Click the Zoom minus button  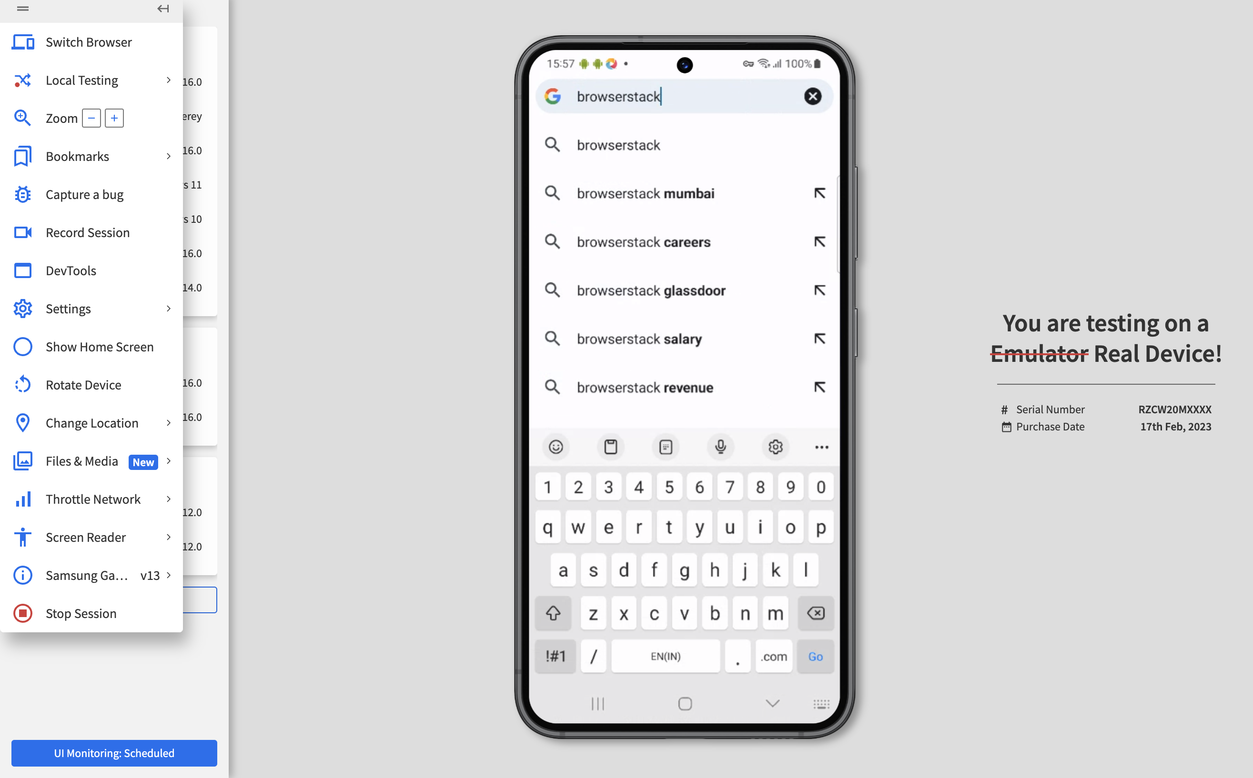pos(91,118)
